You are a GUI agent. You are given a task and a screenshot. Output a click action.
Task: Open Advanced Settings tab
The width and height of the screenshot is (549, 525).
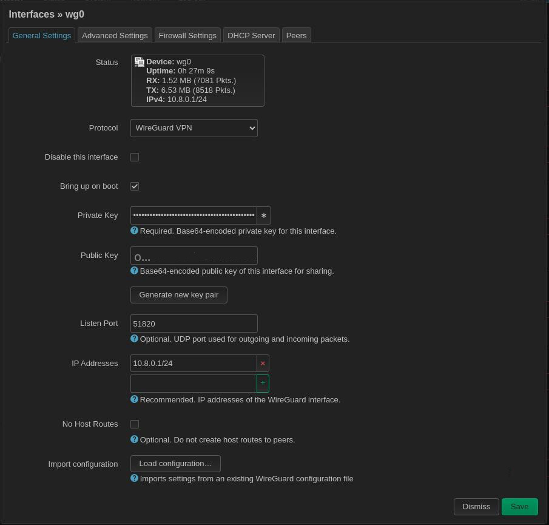click(x=115, y=35)
